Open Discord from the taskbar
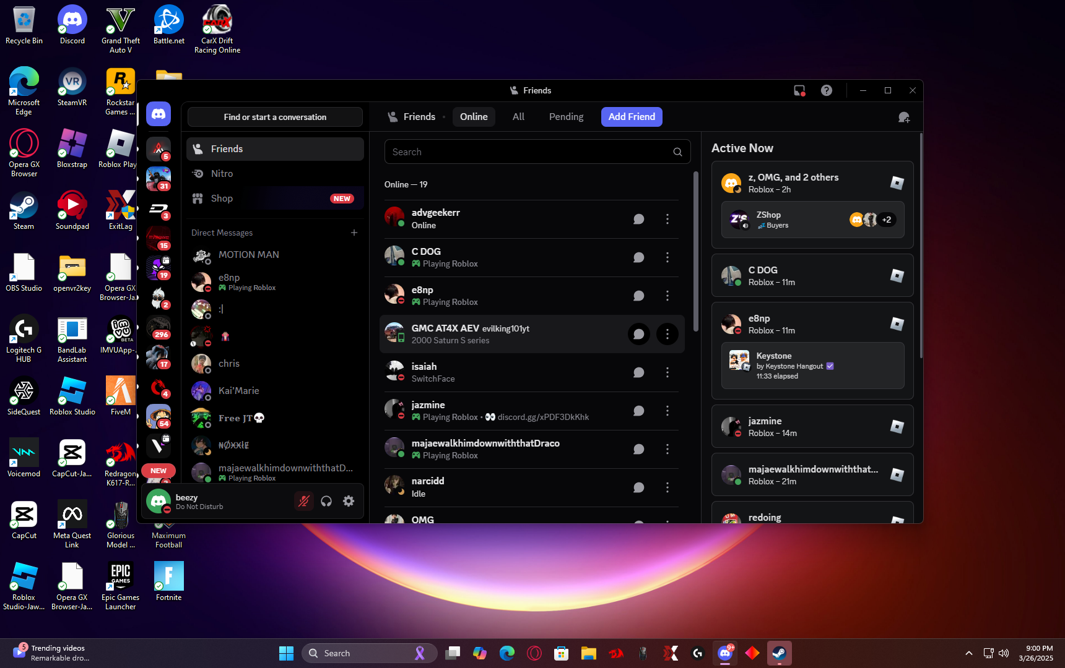Viewport: 1065px width, 668px height. [725, 653]
